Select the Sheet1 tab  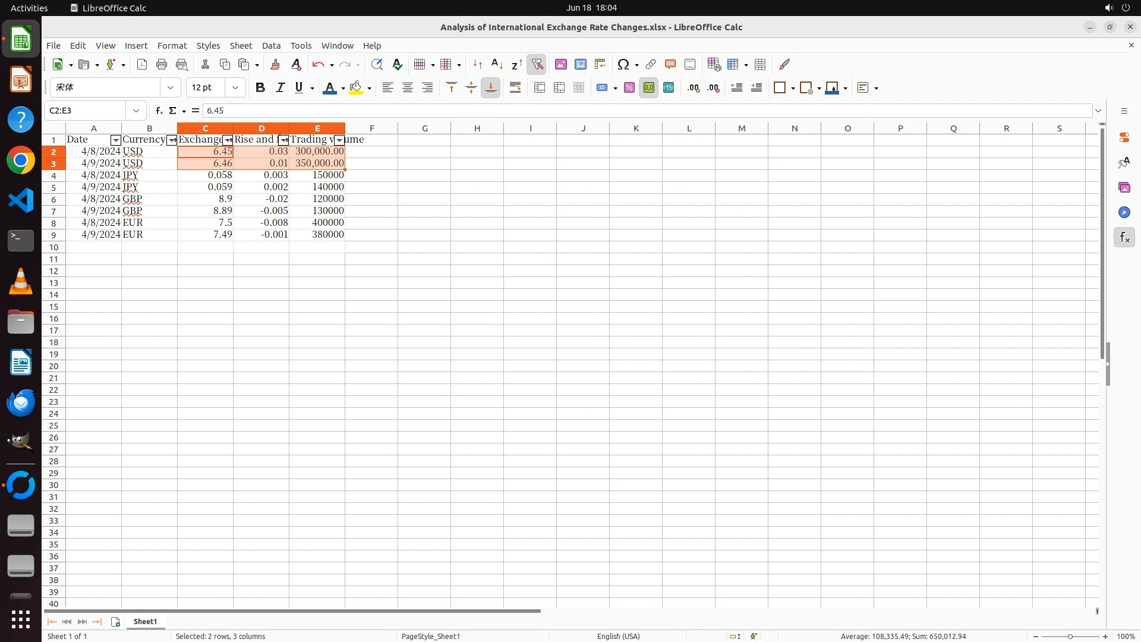pyautogui.click(x=145, y=621)
